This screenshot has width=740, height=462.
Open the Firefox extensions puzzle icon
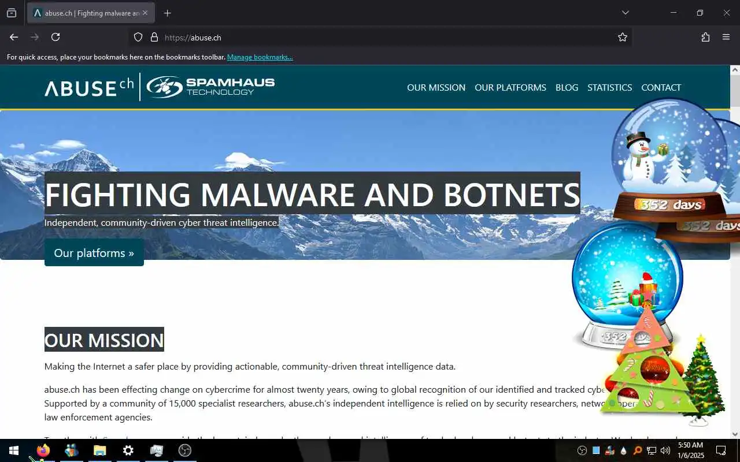[x=705, y=37]
